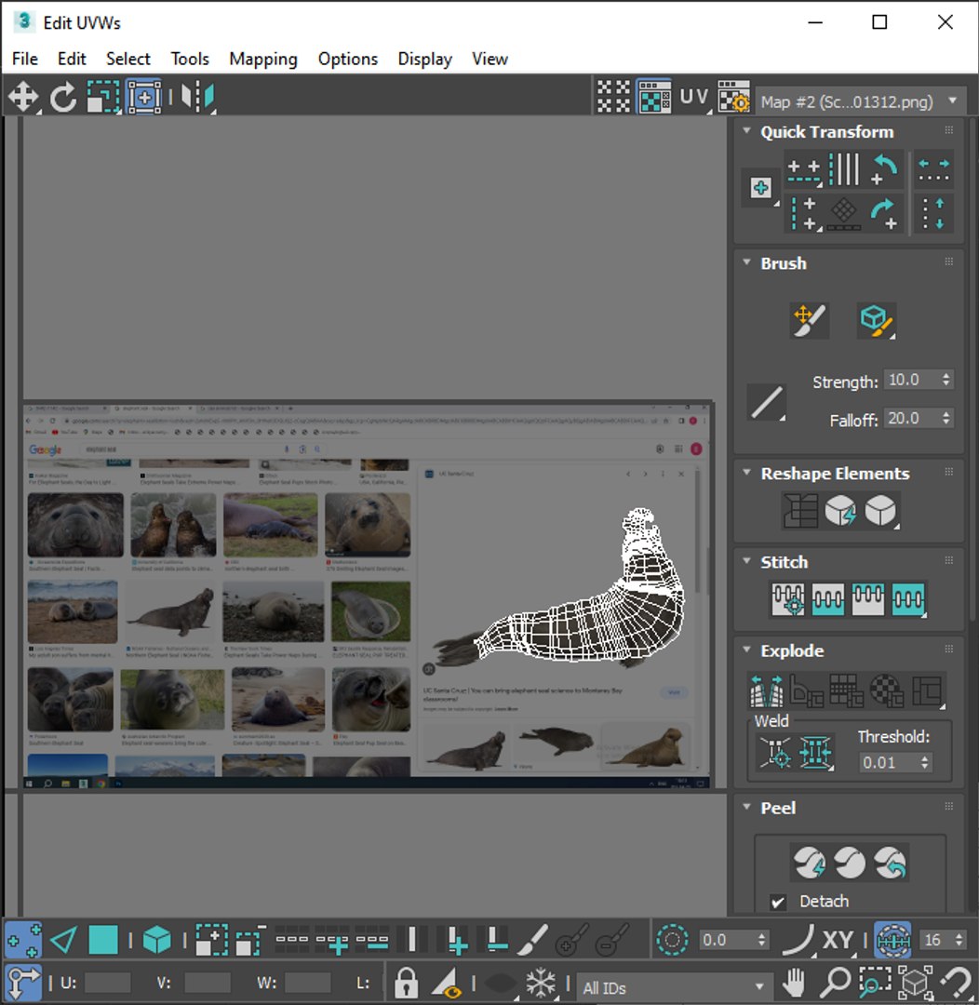Click the Strength value field
979x1005 pixels.
pos(911,380)
